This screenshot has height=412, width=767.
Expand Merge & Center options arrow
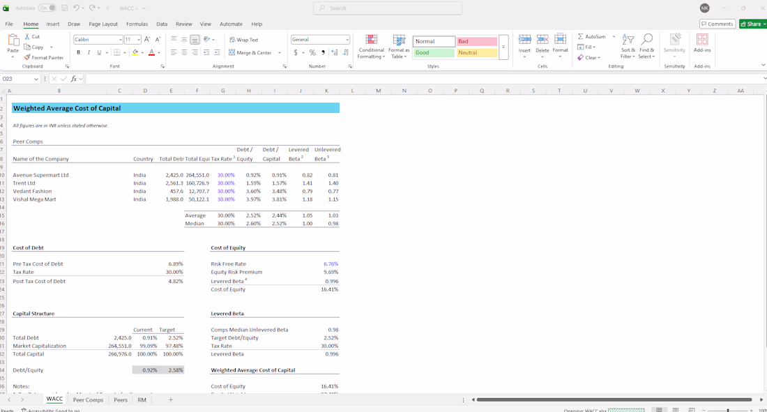coord(280,53)
